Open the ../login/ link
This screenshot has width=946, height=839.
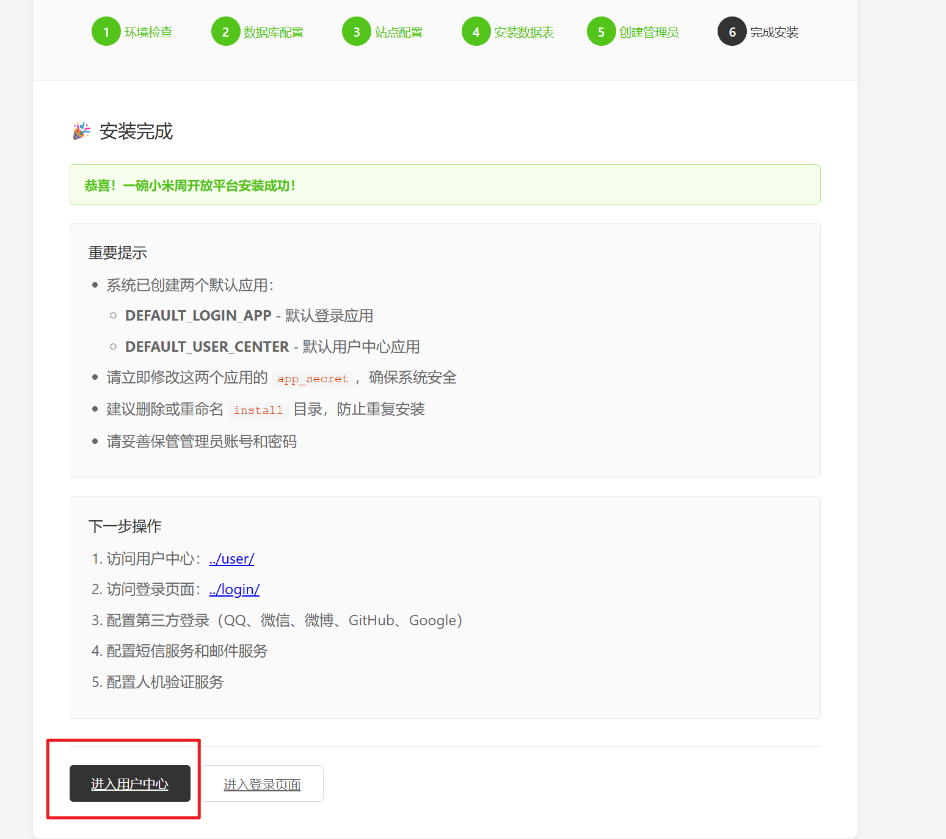[234, 589]
